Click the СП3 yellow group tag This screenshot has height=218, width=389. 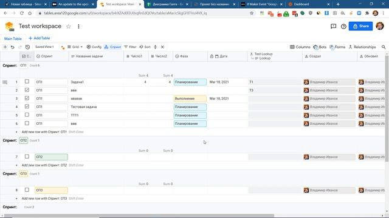[24, 174]
